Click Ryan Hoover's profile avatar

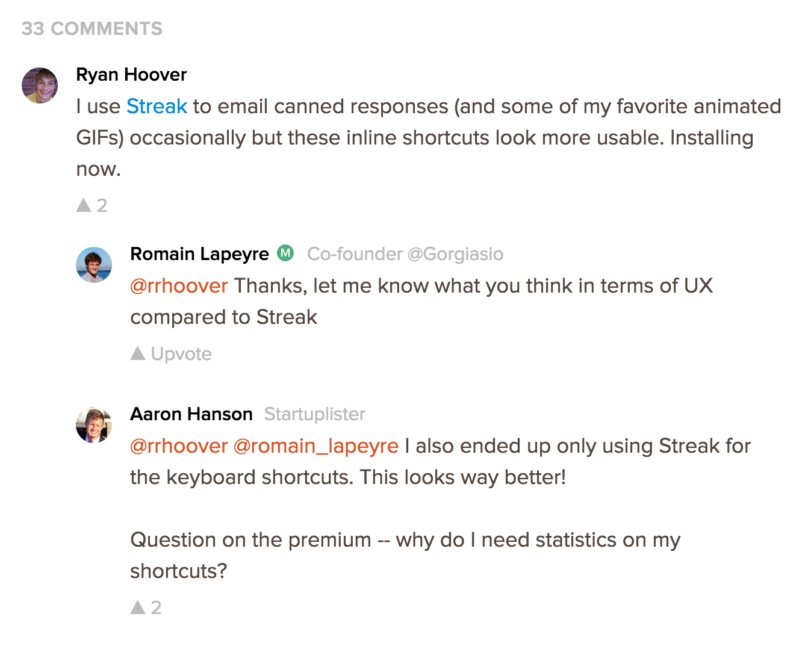click(40, 85)
